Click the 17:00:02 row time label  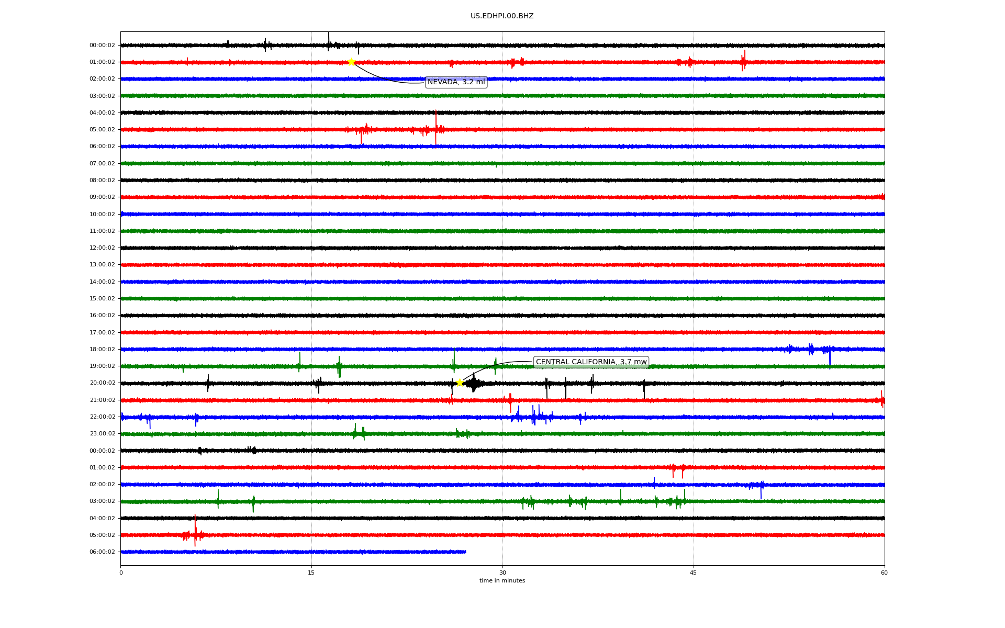point(102,332)
